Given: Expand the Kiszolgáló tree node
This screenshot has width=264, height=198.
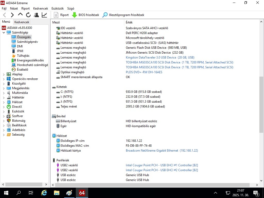Looking at the screenshot, I should click(4, 84).
